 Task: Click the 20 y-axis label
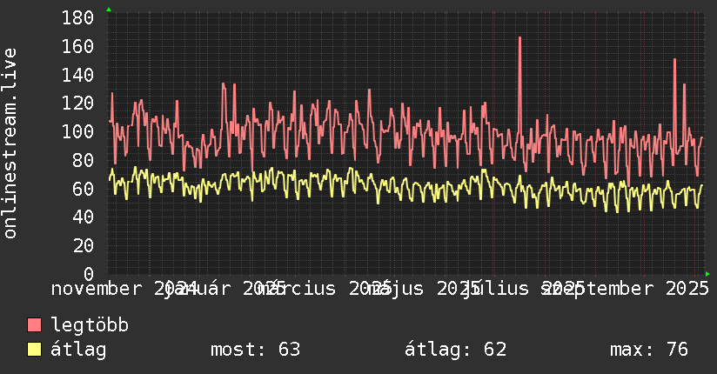[84, 246]
